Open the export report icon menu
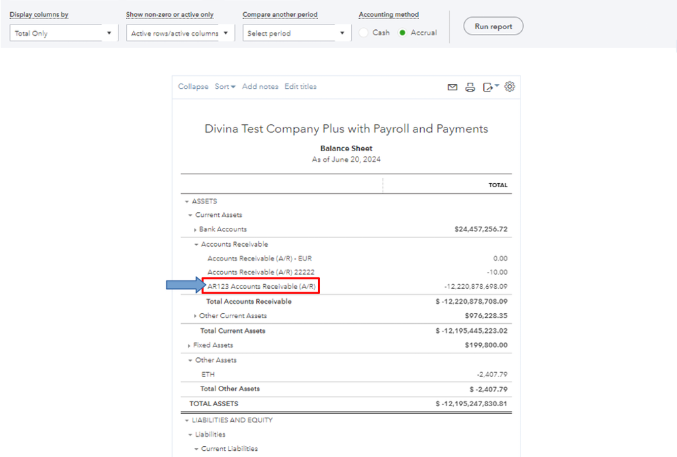 pyautogui.click(x=490, y=87)
